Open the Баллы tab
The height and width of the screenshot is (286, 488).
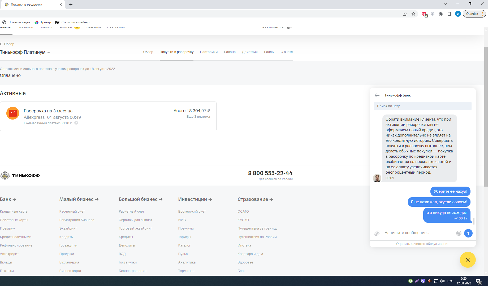[x=269, y=52]
